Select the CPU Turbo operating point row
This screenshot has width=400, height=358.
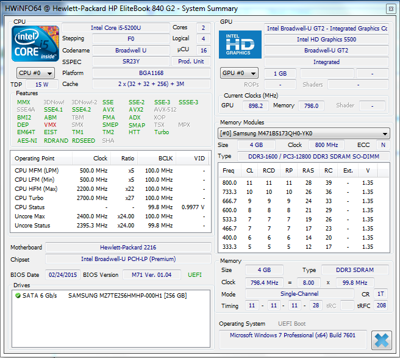point(110,198)
